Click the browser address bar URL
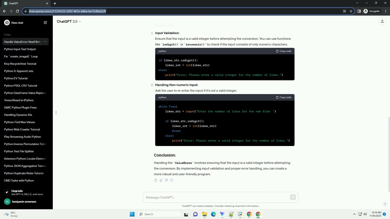The height and width of the screenshot is (219, 390). [67, 11]
